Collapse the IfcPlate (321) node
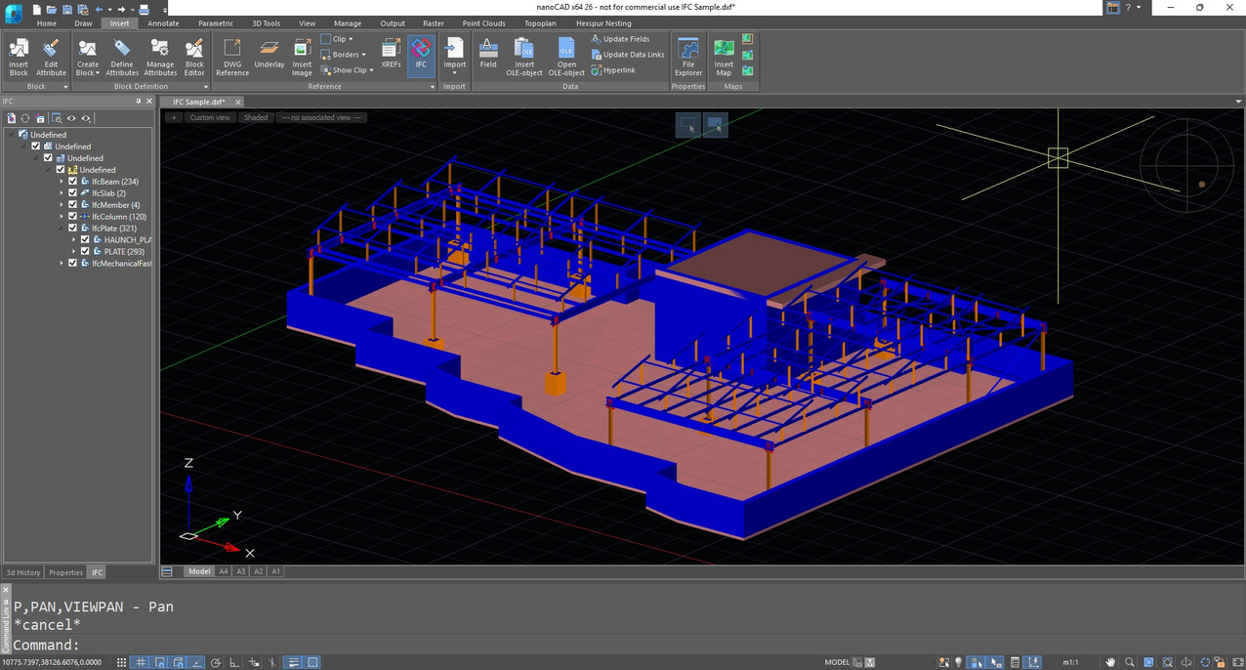This screenshot has height=670, width=1246. tap(62, 229)
